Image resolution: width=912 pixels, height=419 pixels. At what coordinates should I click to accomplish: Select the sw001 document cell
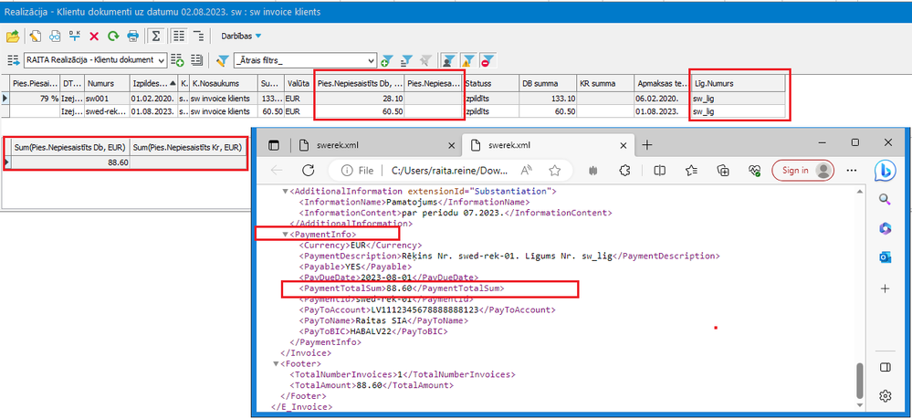coord(107,99)
